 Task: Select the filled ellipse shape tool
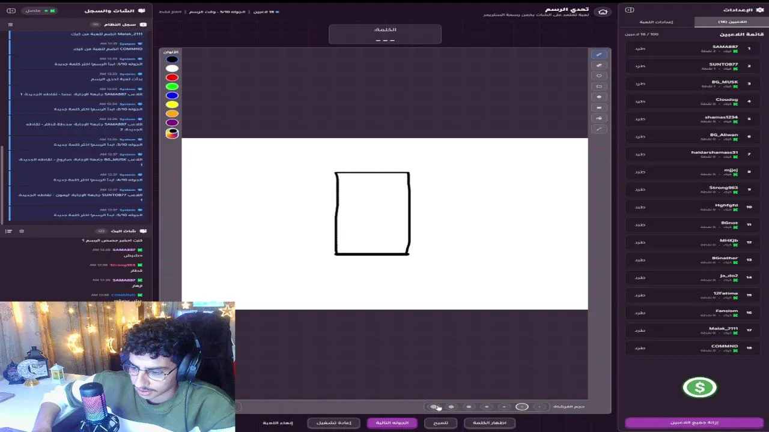pyautogui.click(x=599, y=97)
